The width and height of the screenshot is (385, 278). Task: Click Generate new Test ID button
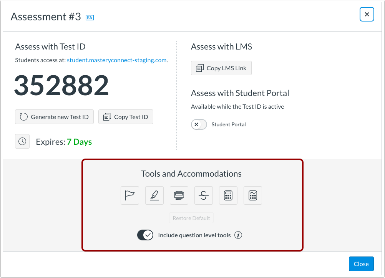54,117
